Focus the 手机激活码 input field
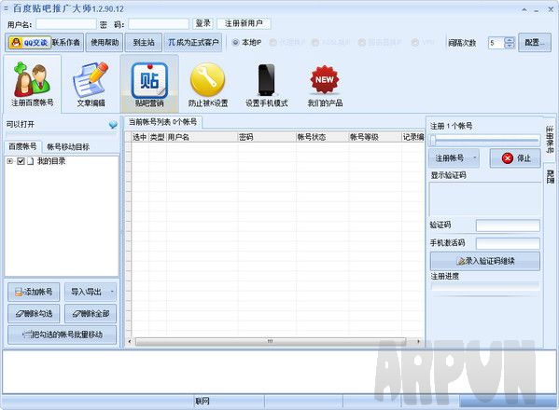Image resolution: width=559 pixels, height=410 pixels. [508, 243]
